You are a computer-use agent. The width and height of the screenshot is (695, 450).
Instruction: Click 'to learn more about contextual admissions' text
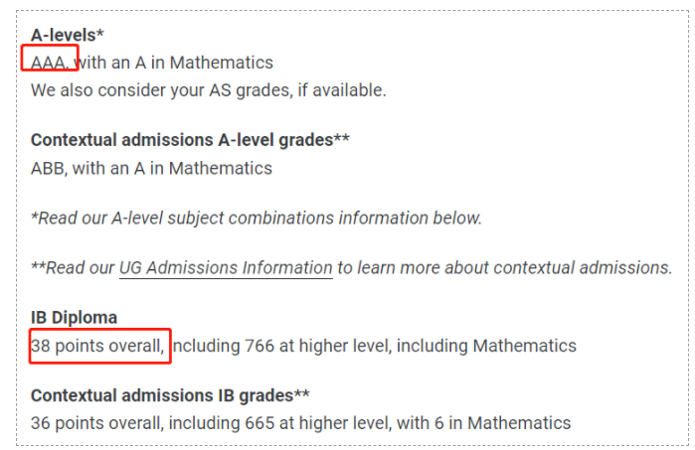click(x=505, y=268)
